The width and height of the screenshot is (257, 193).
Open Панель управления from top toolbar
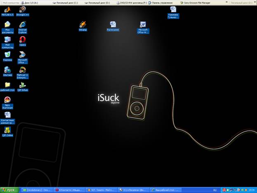tap(160, 3)
